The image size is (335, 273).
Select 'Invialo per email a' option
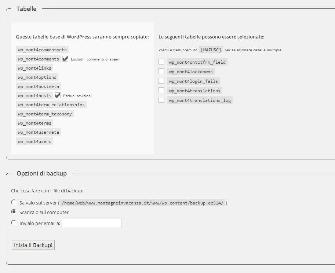point(14,222)
